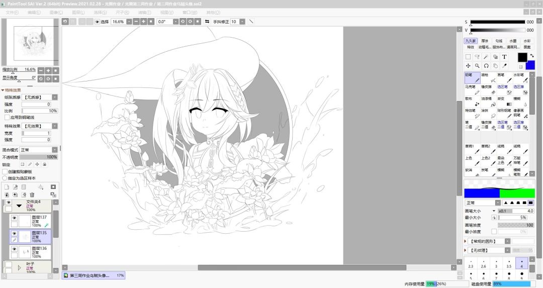Select the 马克笔 marker tool
The height and width of the screenshot is (288, 543).
coord(472,89)
